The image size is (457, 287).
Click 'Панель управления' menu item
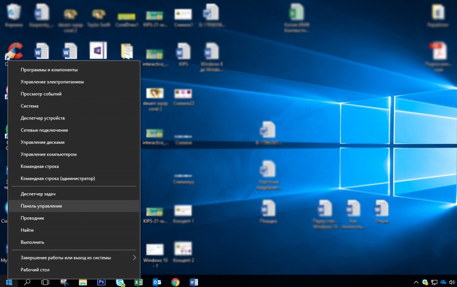point(74,206)
